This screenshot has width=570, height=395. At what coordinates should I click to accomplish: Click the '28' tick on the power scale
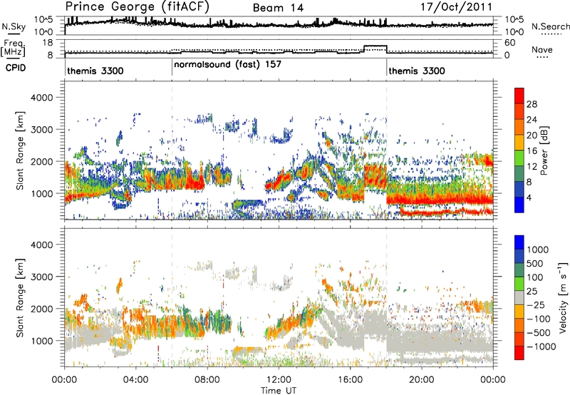pos(532,104)
